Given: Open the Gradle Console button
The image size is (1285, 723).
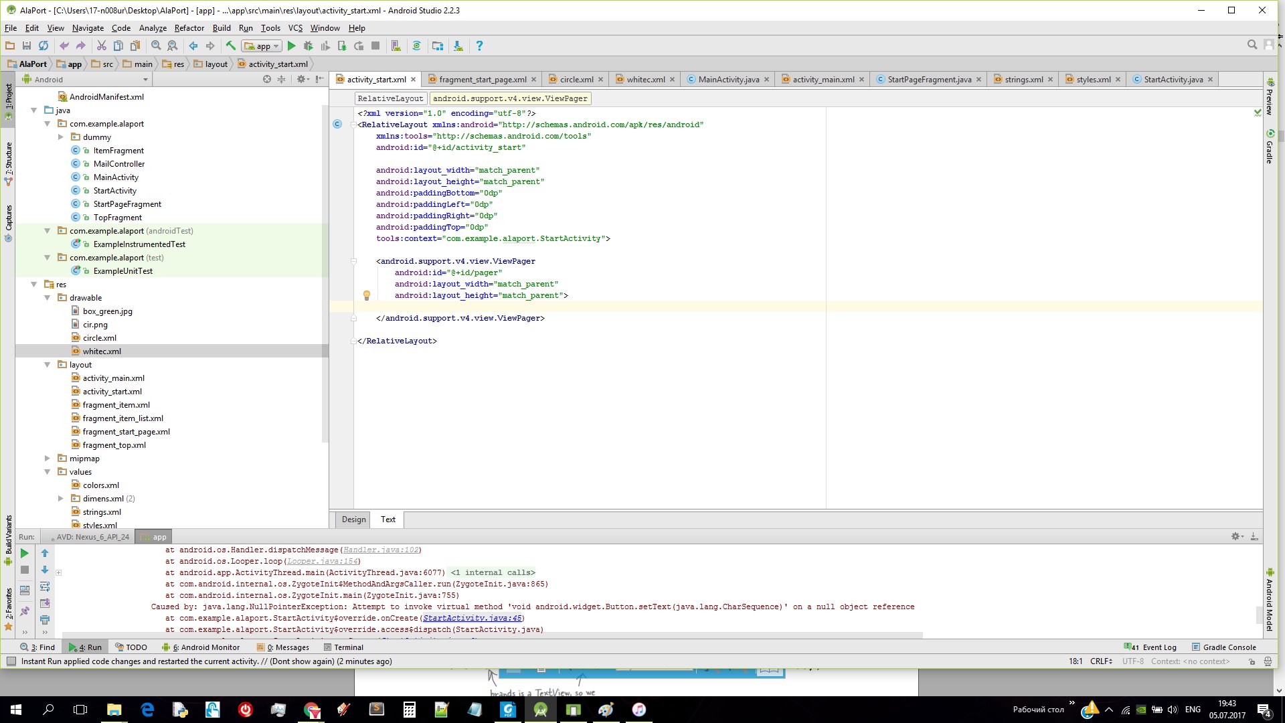Looking at the screenshot, I should [x=1223, y=647].
